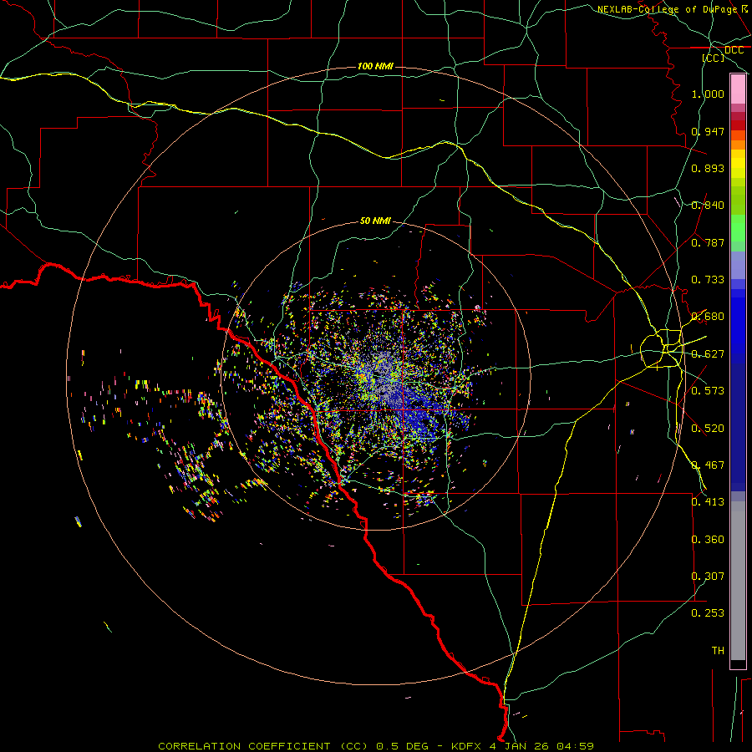Image resolution: width=752 pixels, height=752 pixels.
Task: Select the 0.893 legend value
Action: (708, 168)
